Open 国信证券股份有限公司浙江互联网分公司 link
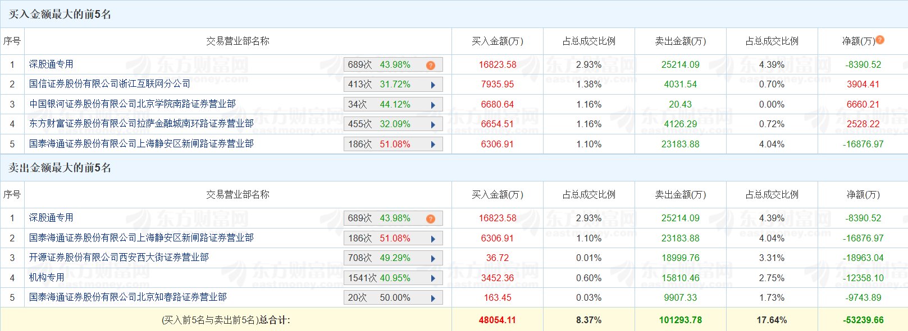This screenshot has height=331, width=908. coord(109,84)
